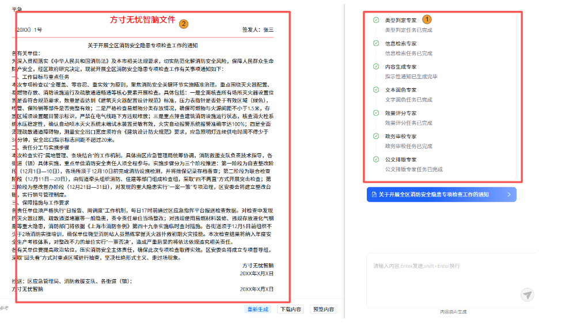Click the check icon beside 文本润色专家
This screenshot has width=573, height=330.
376,90
